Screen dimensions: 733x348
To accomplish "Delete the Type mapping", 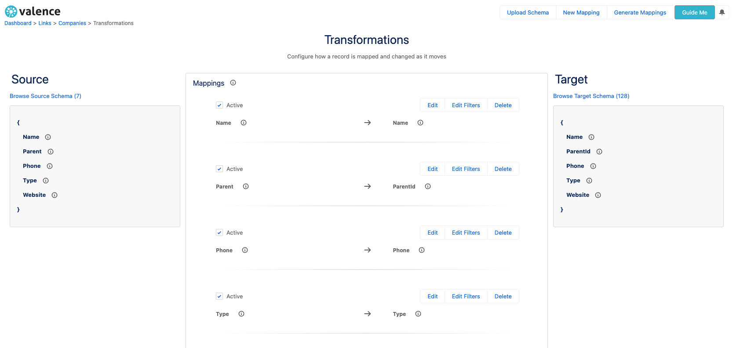I will (x=503, y=296).
